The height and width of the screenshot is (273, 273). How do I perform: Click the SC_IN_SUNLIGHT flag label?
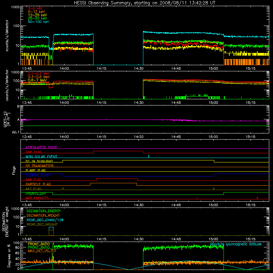pos(39,161)
